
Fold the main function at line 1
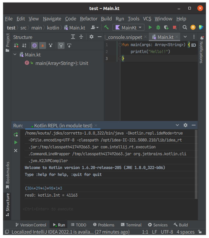point(120,45)
